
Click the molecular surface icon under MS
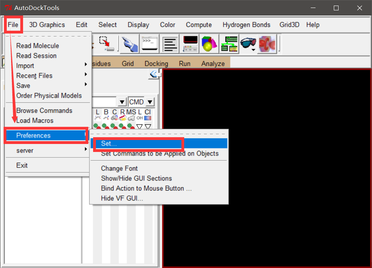coord(131,118)
